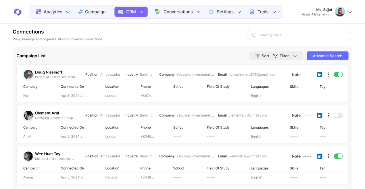Click the purple app logo icon
The image size is (365, 189).
pyautogui.click(x=18, y=12)
